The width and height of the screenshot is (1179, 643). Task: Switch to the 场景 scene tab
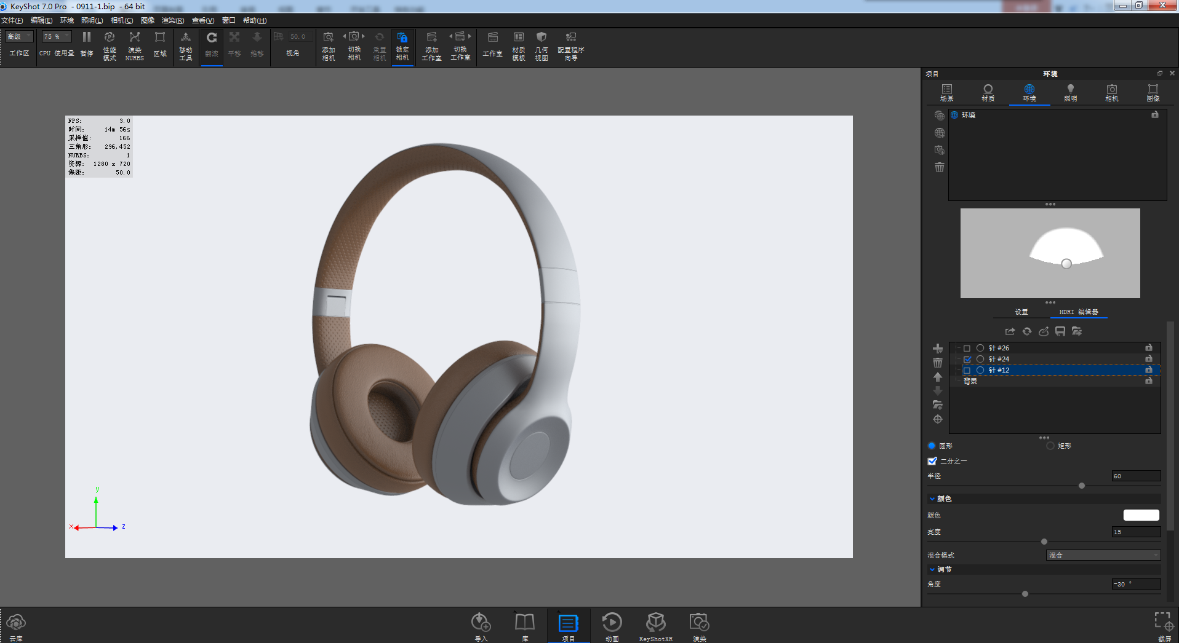pyautogui.click(x=947, y=93)
